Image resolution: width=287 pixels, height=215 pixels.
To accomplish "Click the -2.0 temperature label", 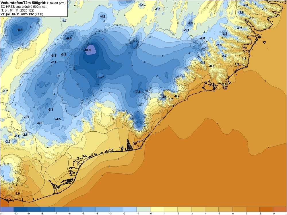I will [157, 9].
